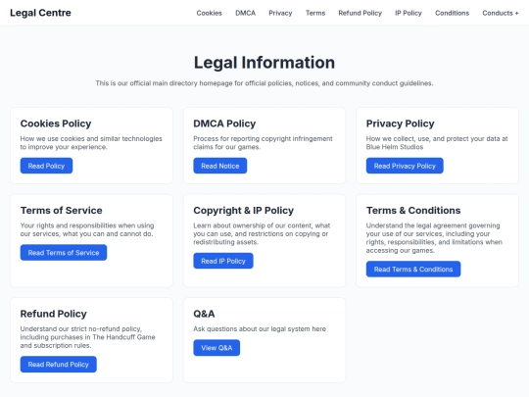Click the DMCA Policy card heading

click(224, 124)
